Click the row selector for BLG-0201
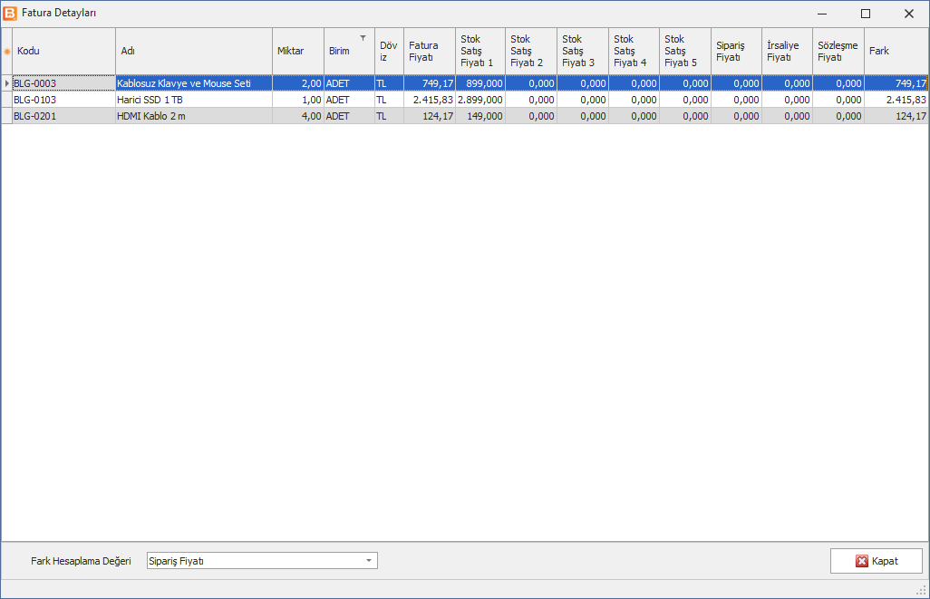Image resolution: width=930 pixels, height=599 pixels. [x=7, y=116]
